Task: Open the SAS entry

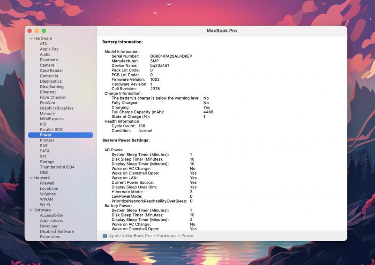Action: pos(44,146)
